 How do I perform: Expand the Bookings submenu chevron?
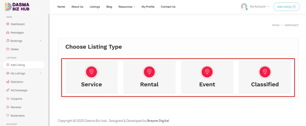pyautogui.click(x=41, y=41)
